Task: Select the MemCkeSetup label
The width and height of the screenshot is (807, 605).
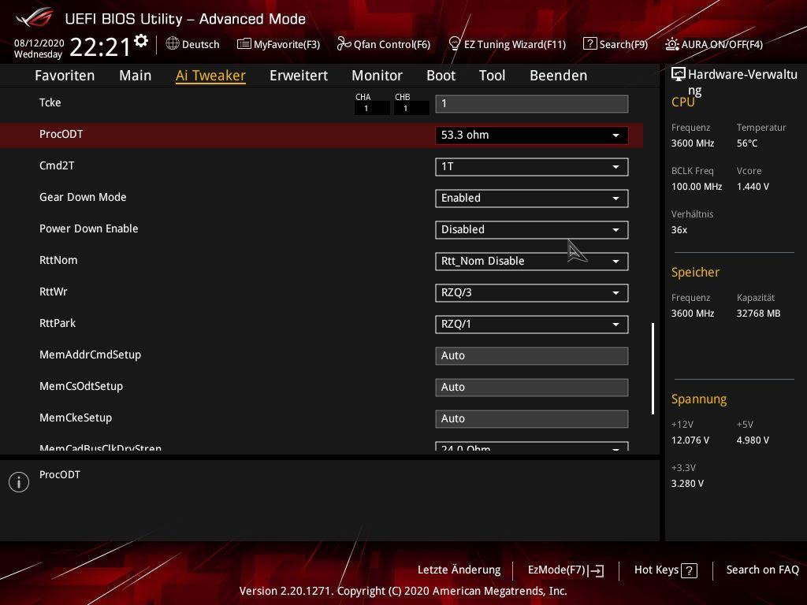Action: 76,418
